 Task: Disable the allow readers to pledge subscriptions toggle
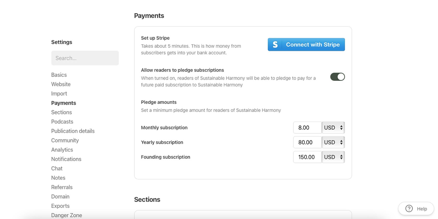click(x=337, y=77)
